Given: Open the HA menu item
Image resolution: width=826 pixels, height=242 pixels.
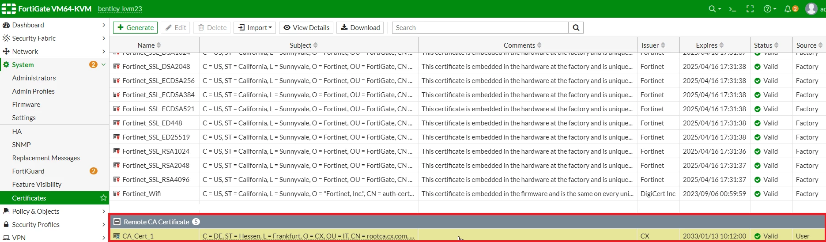Looking at the screenshot, I should pyautogui.click(x=17, y=131).
